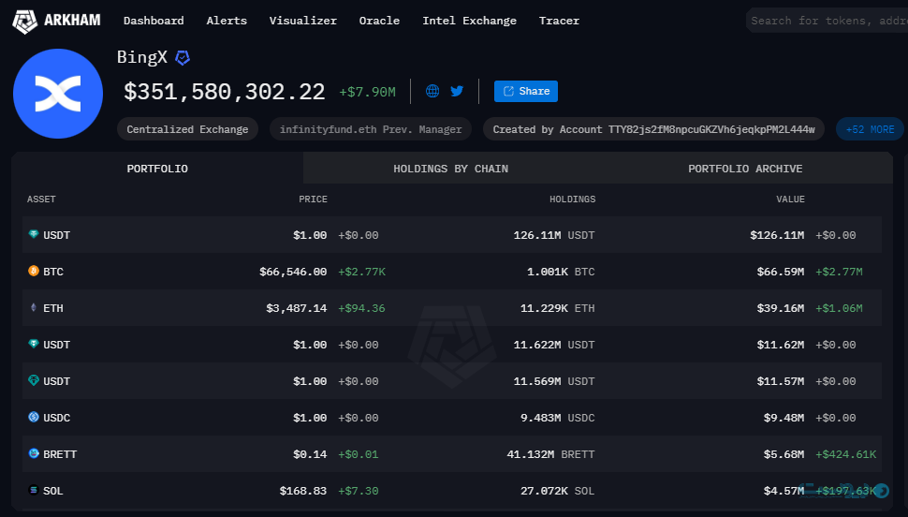Click the SOL price $168.83

(x=303, y=491)
